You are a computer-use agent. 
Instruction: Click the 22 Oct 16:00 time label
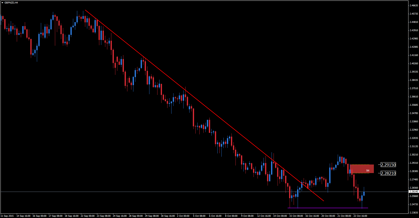[x=360, y=216]
